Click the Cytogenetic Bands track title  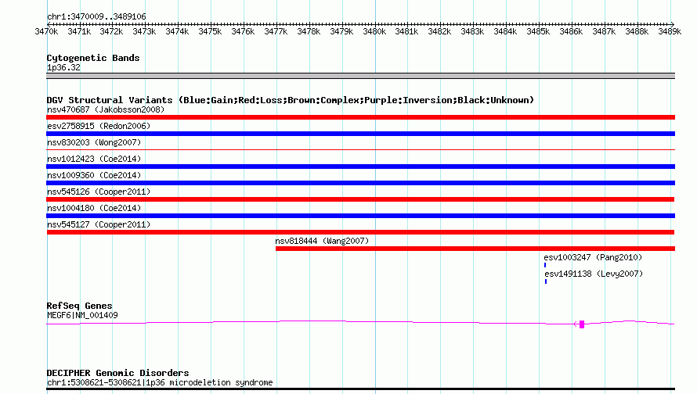pos(93,58)
